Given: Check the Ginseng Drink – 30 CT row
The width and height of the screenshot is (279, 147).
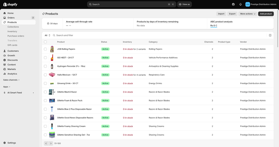Looking at the screenshot, I should click(x=45, y=83).
